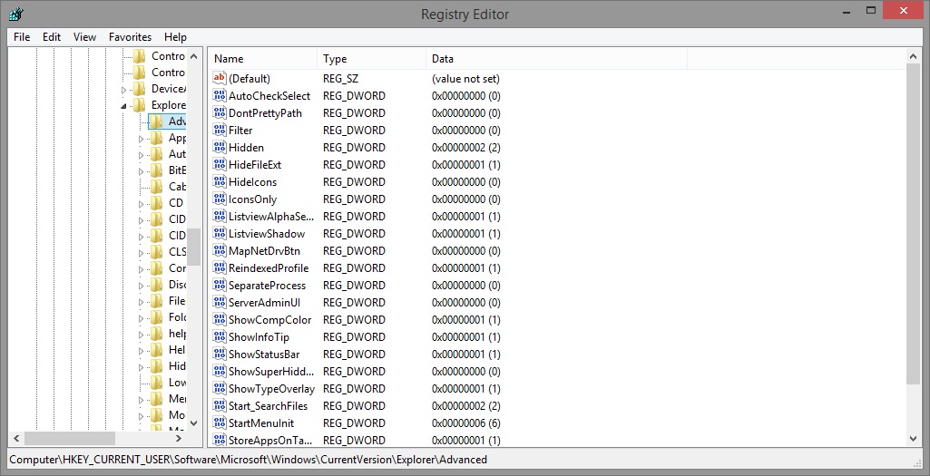Click the IconsOnly DWORD icon
Viewport: 930px width, 476px height.
click(220, 199)
